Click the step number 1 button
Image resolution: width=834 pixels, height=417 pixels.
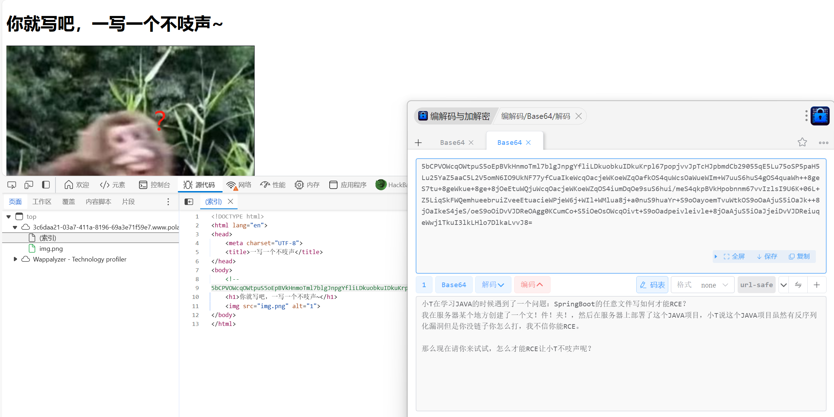pyautogui.click(x=424, y=285)
